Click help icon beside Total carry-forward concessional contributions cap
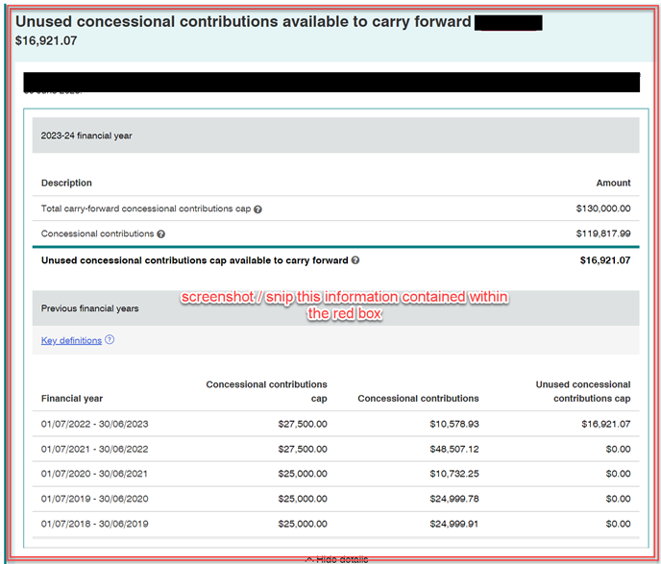The image size is (661, 564). point(258,208)
